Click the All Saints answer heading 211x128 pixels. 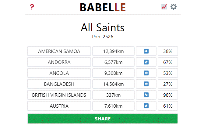click(x=103, y=27)
